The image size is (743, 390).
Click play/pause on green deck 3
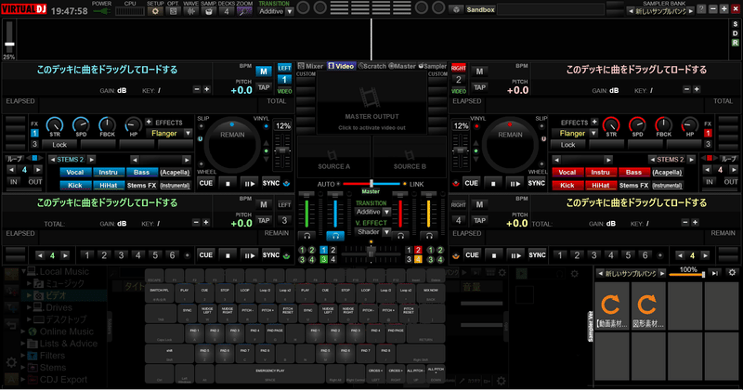(249, 255)
